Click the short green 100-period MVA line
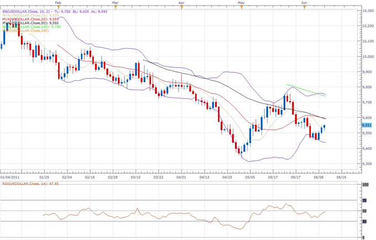Screen dimensions: 376x240 [306, 90]
